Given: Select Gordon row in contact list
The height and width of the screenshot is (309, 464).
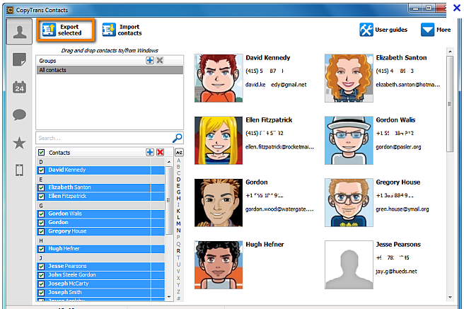Looking at the screenshot, I should pyautogui.click(x=100, y=222).
